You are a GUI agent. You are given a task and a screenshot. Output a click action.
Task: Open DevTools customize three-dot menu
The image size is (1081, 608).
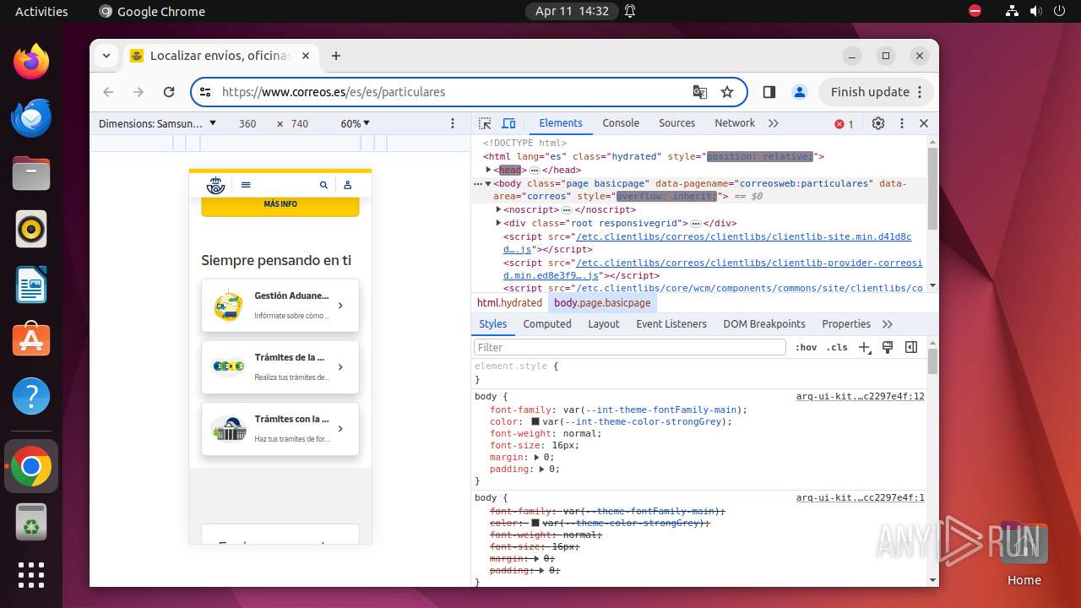[902, 123]
